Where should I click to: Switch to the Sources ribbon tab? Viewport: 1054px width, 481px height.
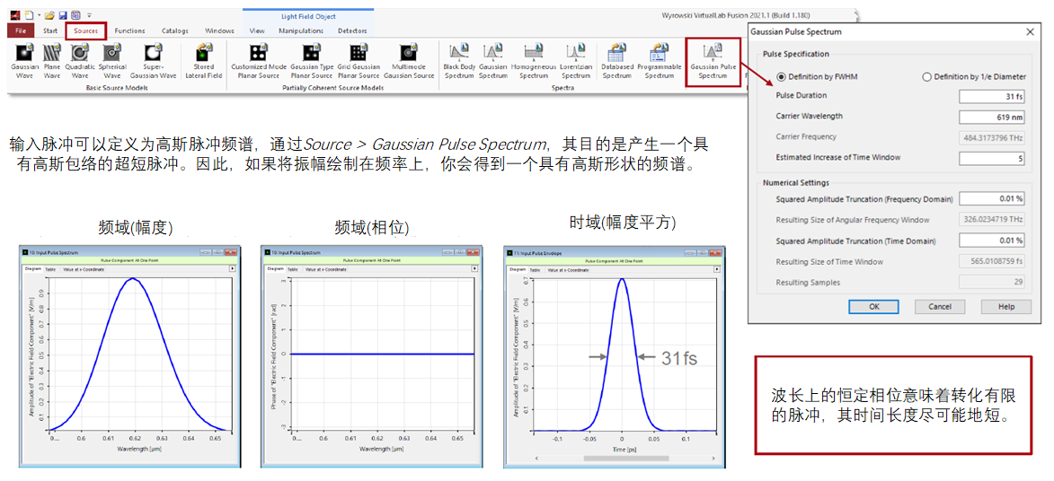[x=86, y=31]
